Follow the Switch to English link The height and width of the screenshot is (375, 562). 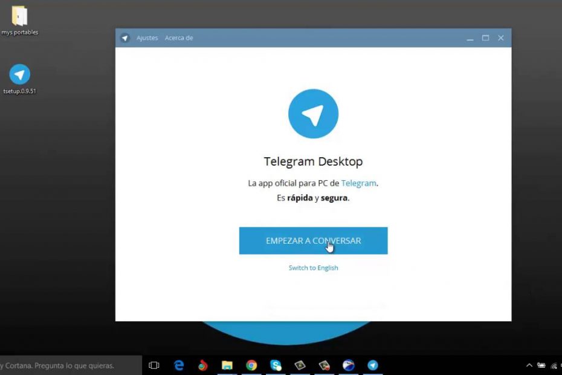click(313, 268)
